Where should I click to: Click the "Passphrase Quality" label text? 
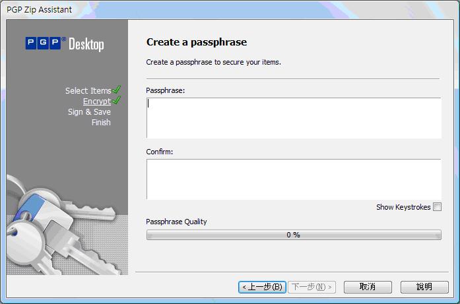[176, 222]
